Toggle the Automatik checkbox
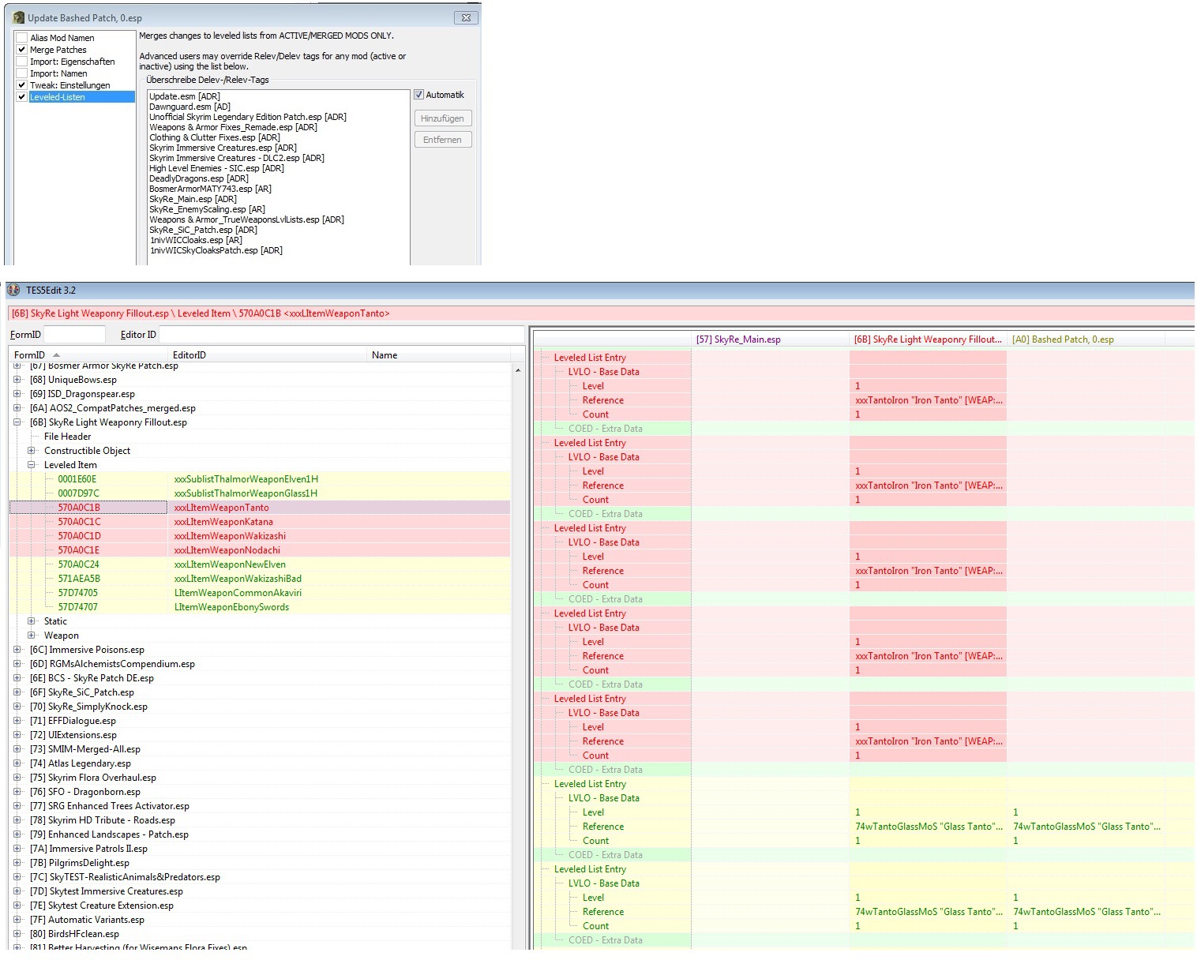Viewport: 1197px width, 960px height. pyautogui.click(x=419, y=95)
